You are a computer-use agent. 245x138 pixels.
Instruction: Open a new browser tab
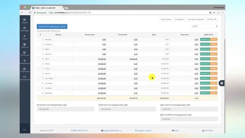[66, 8]
